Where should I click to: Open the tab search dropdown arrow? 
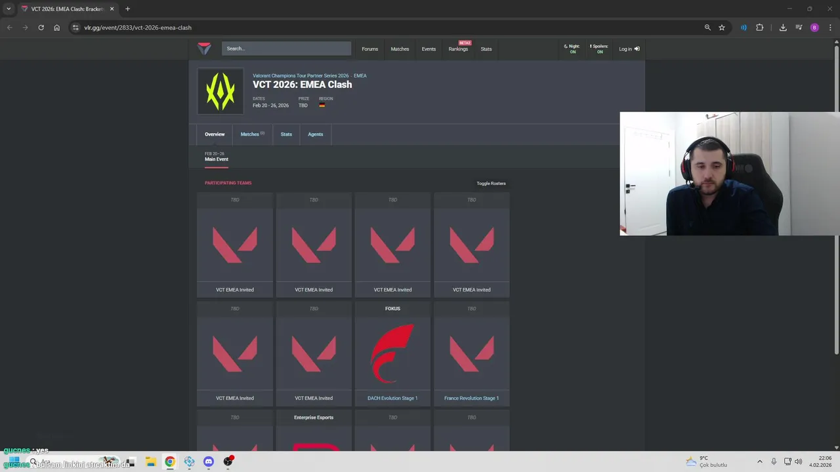[9, 9]
